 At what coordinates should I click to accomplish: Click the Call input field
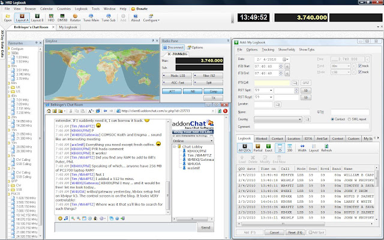(x=272, y=83)
